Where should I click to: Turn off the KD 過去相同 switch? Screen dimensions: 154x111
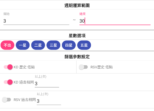click(x=8, y=82)
